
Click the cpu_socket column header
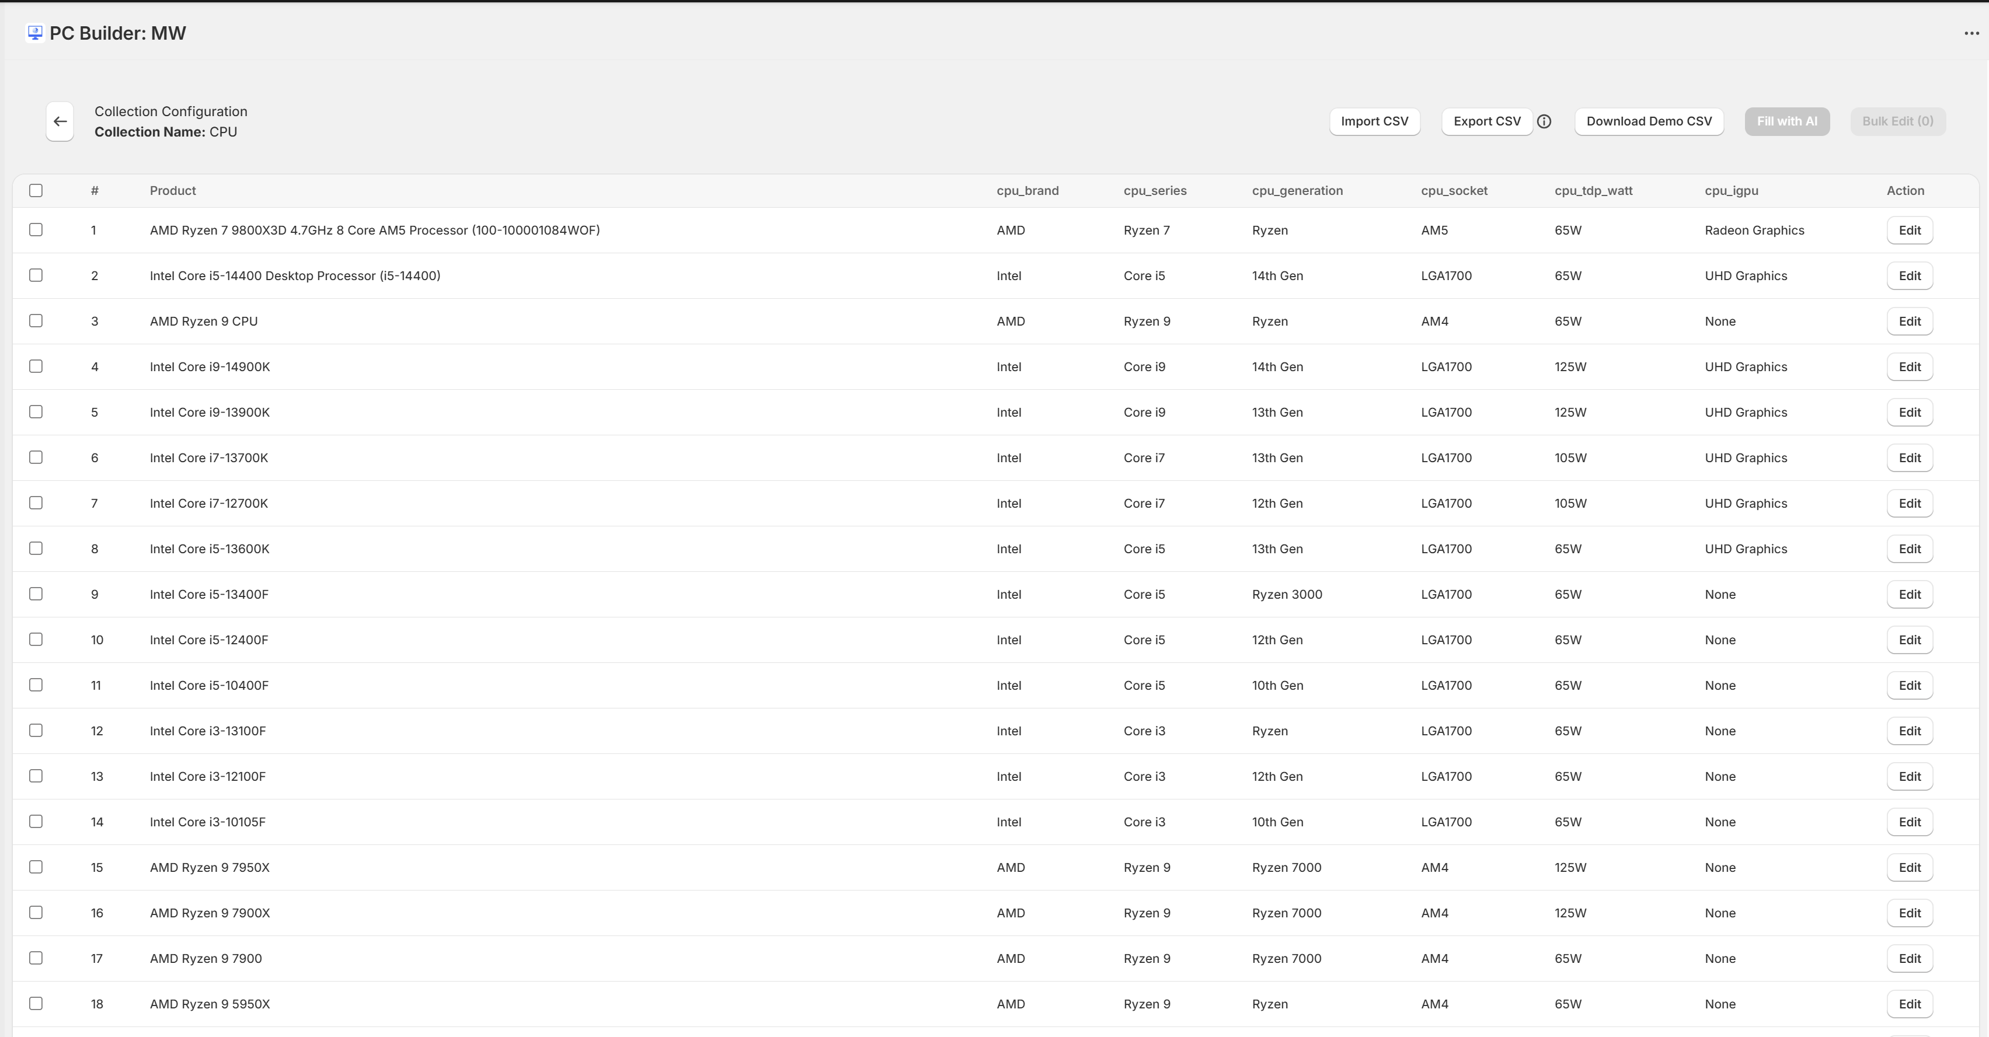tap(1454, 190)
